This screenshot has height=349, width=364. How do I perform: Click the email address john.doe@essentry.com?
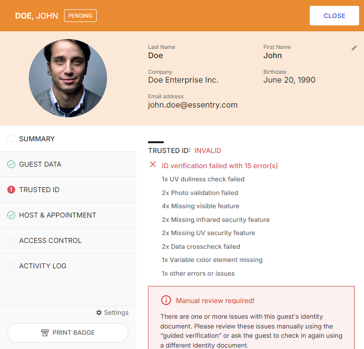[193, 105]
